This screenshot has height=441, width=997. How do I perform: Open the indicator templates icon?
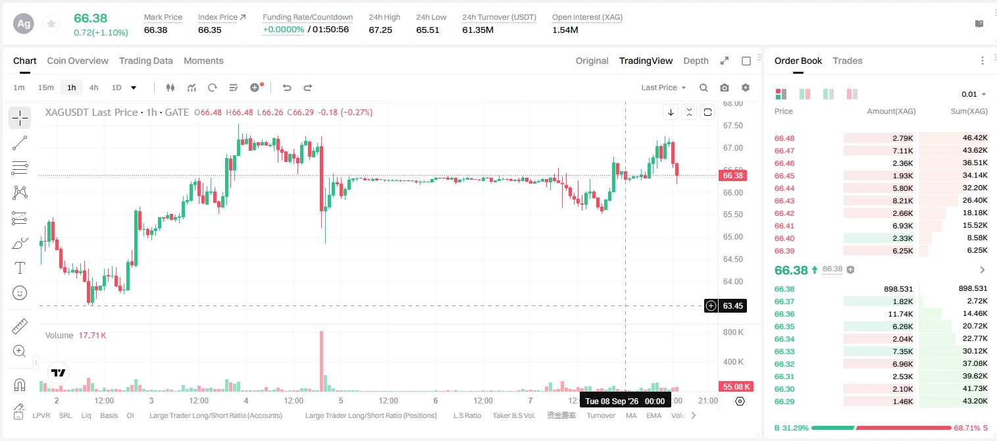(x=234, y=88)
